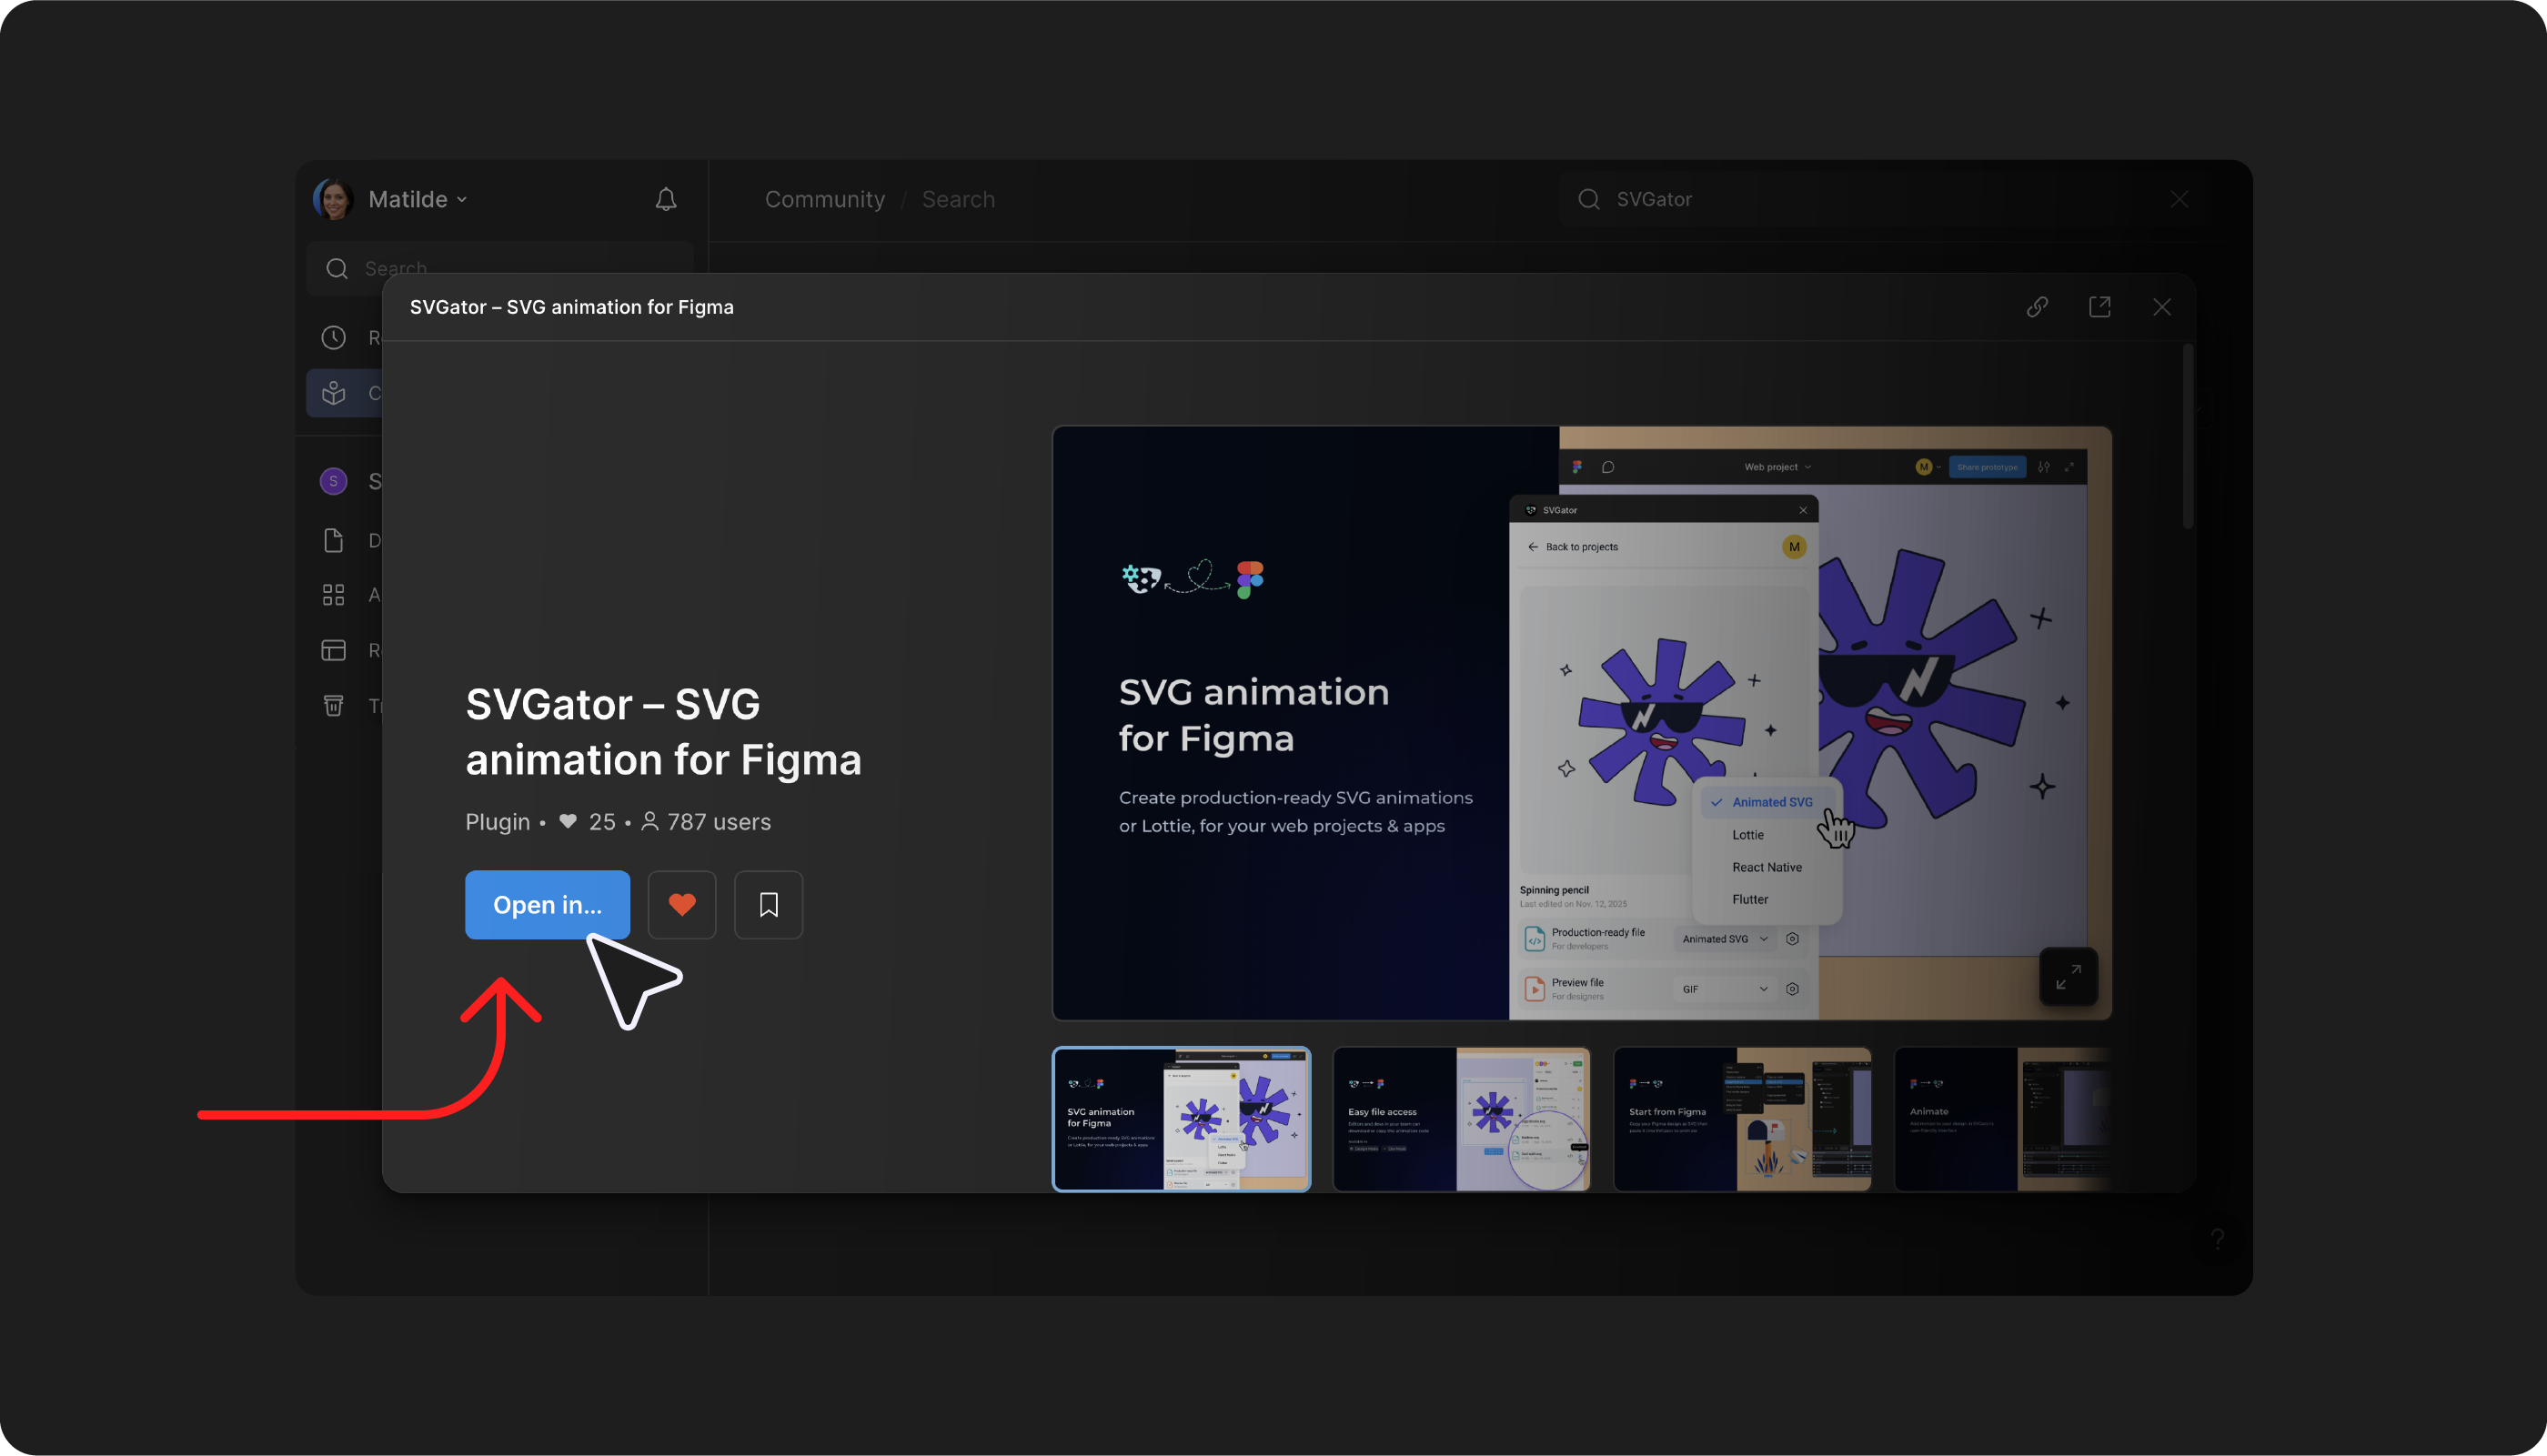
Task: Click the All projects grid icon
Action: 334,595
